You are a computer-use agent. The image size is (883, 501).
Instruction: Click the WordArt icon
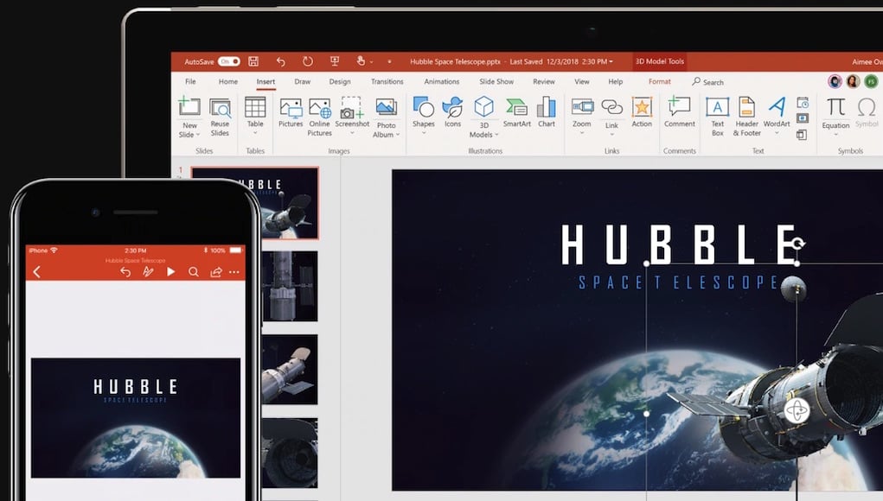777,107
